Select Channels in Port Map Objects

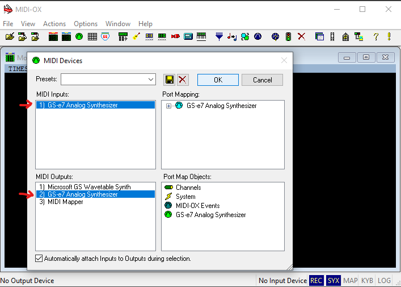(x=183, y=188)
